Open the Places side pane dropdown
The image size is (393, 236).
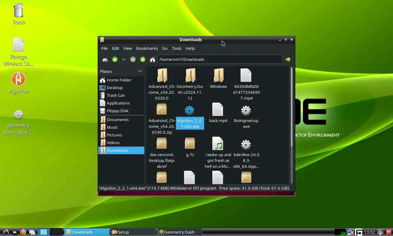[140, 71]
